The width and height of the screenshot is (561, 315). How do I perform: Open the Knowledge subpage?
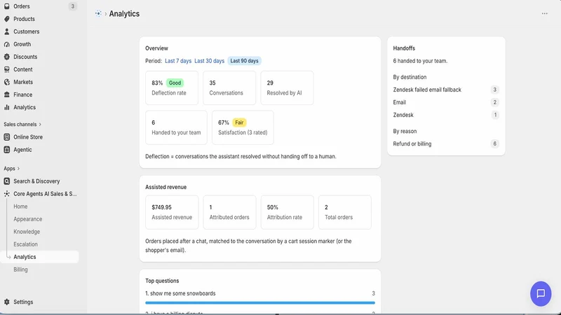(x=27, y=232)
